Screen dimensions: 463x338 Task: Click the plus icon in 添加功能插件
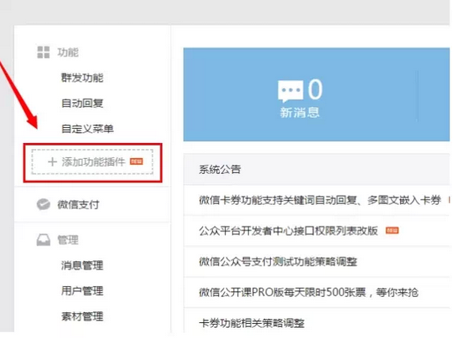52,161
